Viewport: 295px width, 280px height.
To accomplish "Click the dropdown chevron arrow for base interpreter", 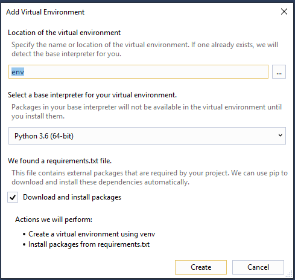I will (280, 135).
